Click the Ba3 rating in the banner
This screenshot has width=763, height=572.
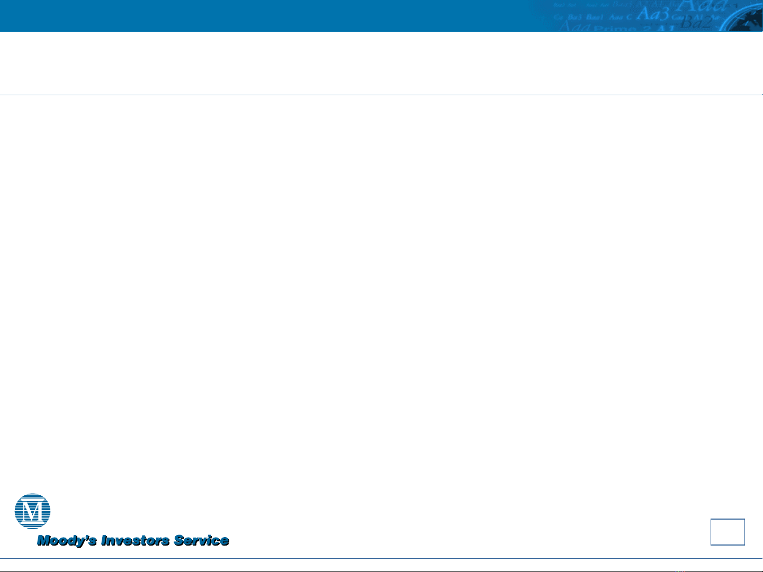point(575,17)
